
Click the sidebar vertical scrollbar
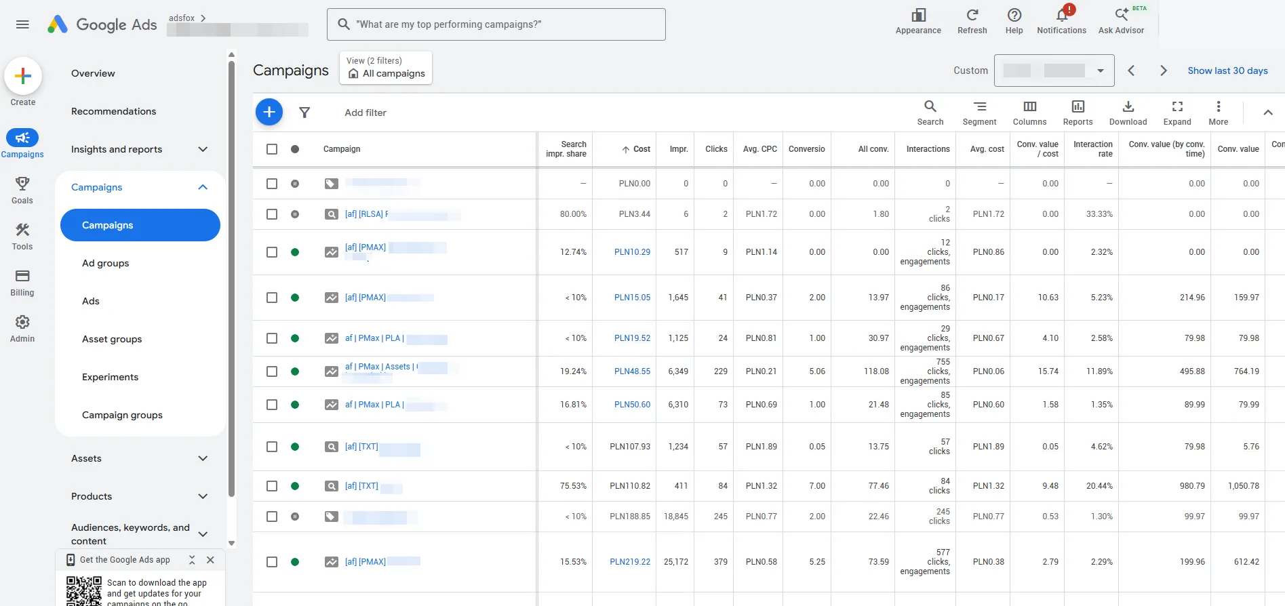[231, 278]
